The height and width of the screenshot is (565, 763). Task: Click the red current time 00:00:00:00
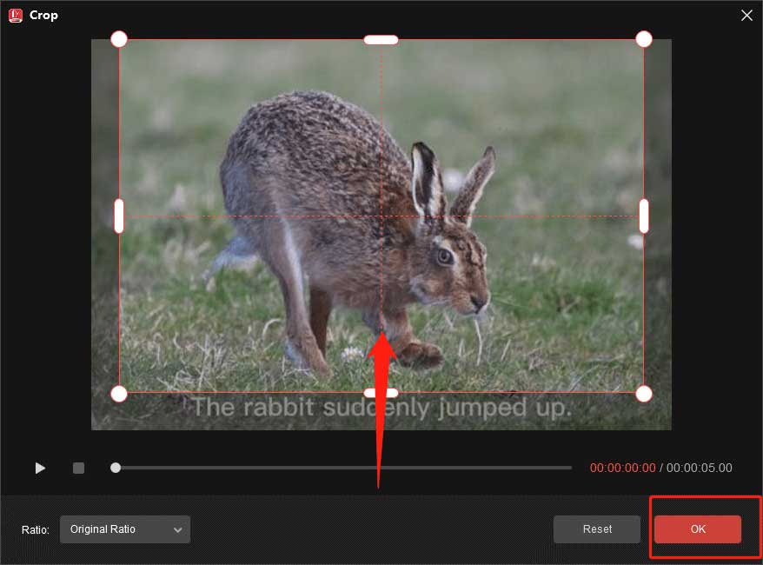(622, 468)
